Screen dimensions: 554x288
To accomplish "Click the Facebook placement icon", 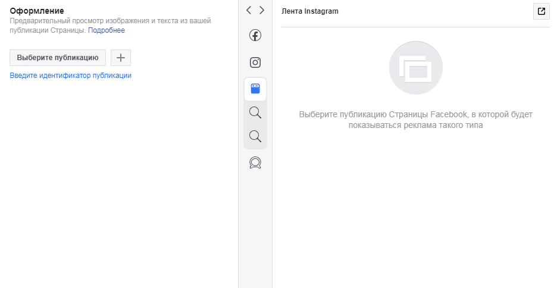I will [255, 36].
